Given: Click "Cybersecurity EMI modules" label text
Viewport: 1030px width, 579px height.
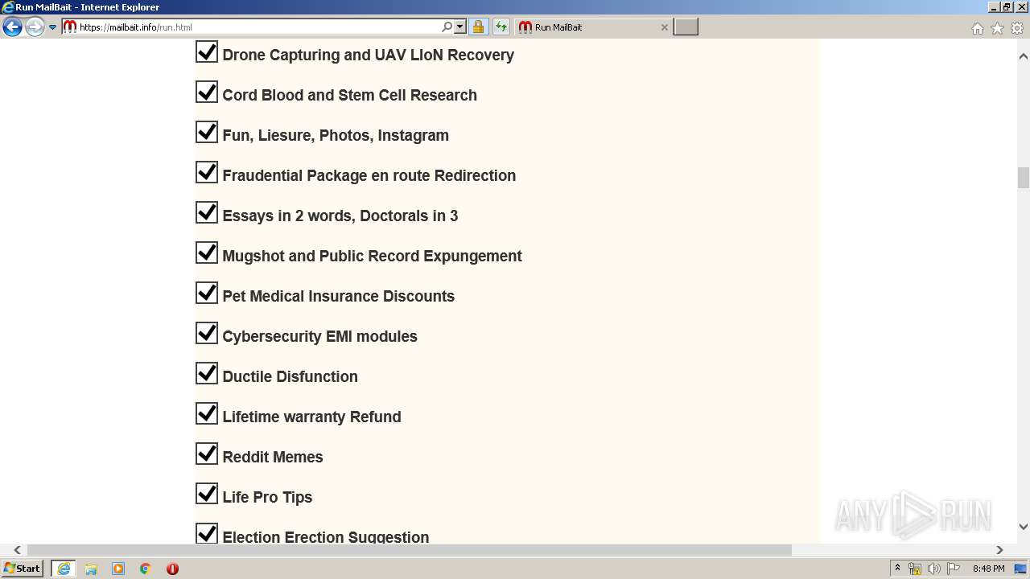Looking at the screenshot, I should point(320,336).
